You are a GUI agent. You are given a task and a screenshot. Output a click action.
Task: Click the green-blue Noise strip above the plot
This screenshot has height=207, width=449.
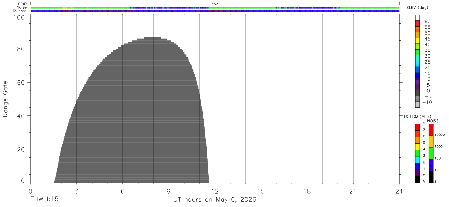215,7
